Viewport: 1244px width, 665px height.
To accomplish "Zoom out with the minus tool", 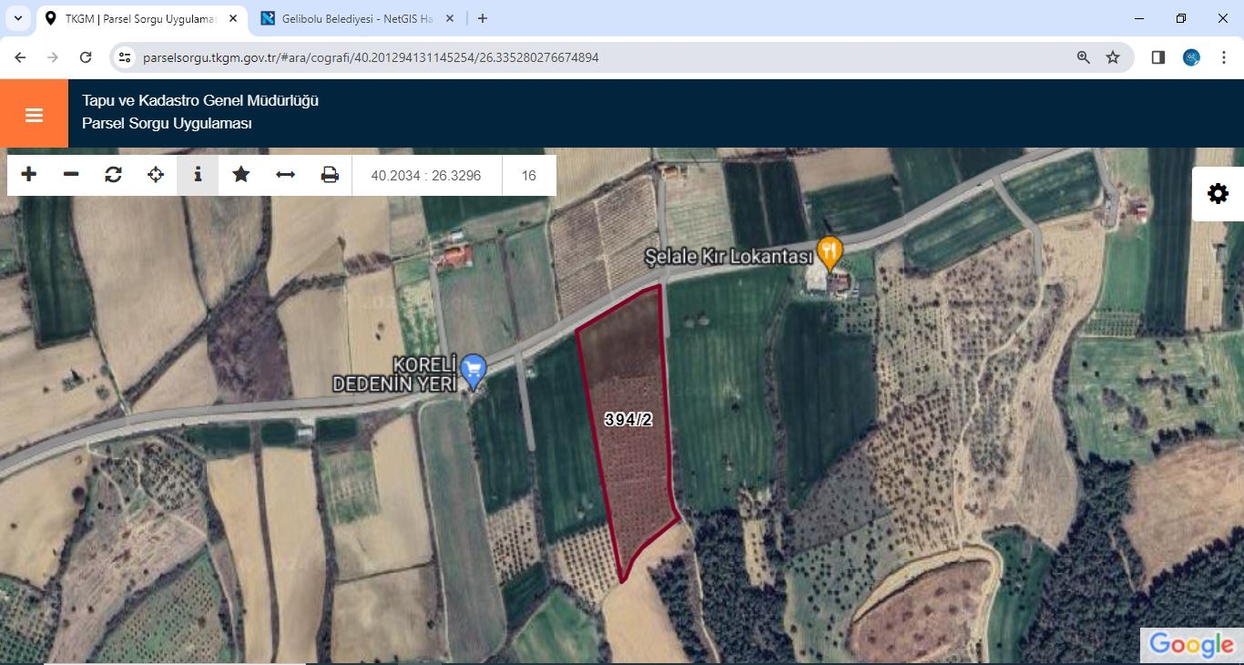I will click(71, 174).
